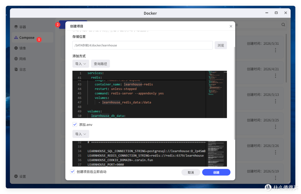Click the restart: unless-stopped line
Viewport: 301px width, 194px height.
(116, 89)
